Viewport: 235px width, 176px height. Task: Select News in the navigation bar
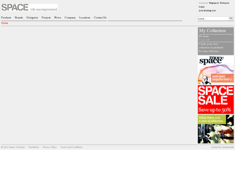58,17
